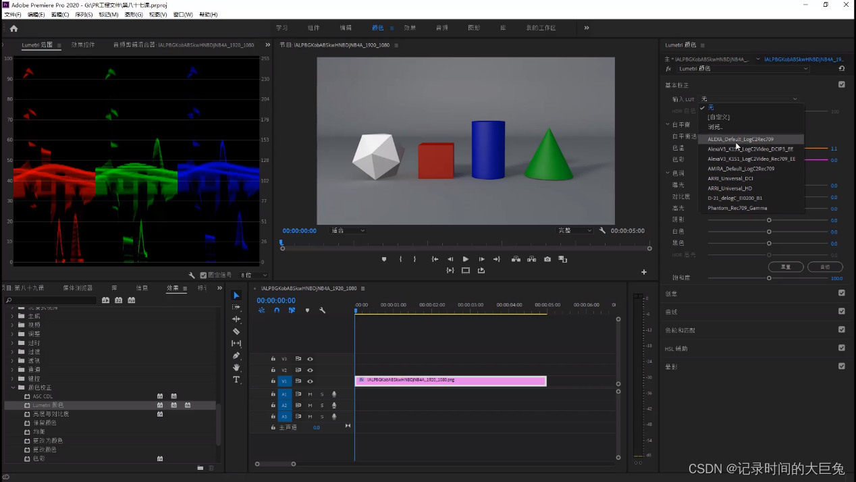Viewport: 856px width, 482px height.
Task: Click the 自动 button in Lumetri
Action: coord(824,267)
